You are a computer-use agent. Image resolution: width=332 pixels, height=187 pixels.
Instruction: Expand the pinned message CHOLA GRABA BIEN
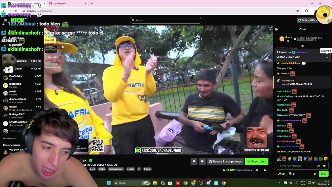pos(327,58)
